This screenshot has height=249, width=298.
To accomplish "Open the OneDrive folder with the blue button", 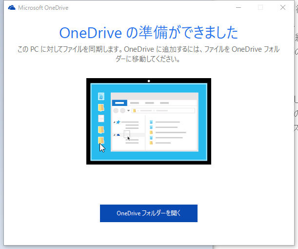I will pyautogui.click(x=149, y=213).
